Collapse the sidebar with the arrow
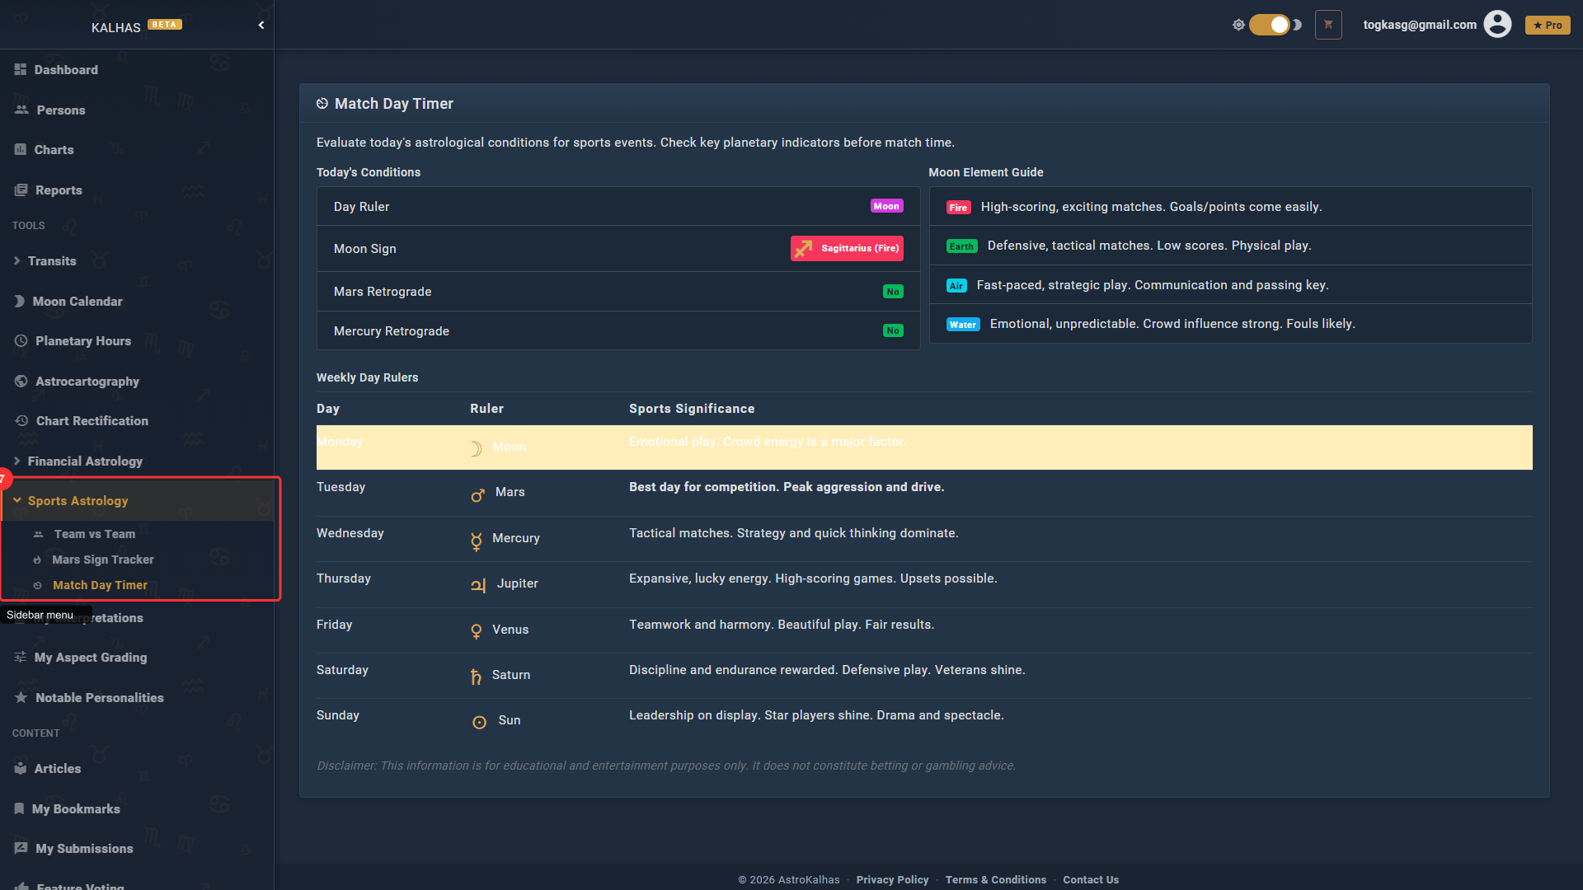The width and height of the screenshot is (1583, 890). point(261,26)
